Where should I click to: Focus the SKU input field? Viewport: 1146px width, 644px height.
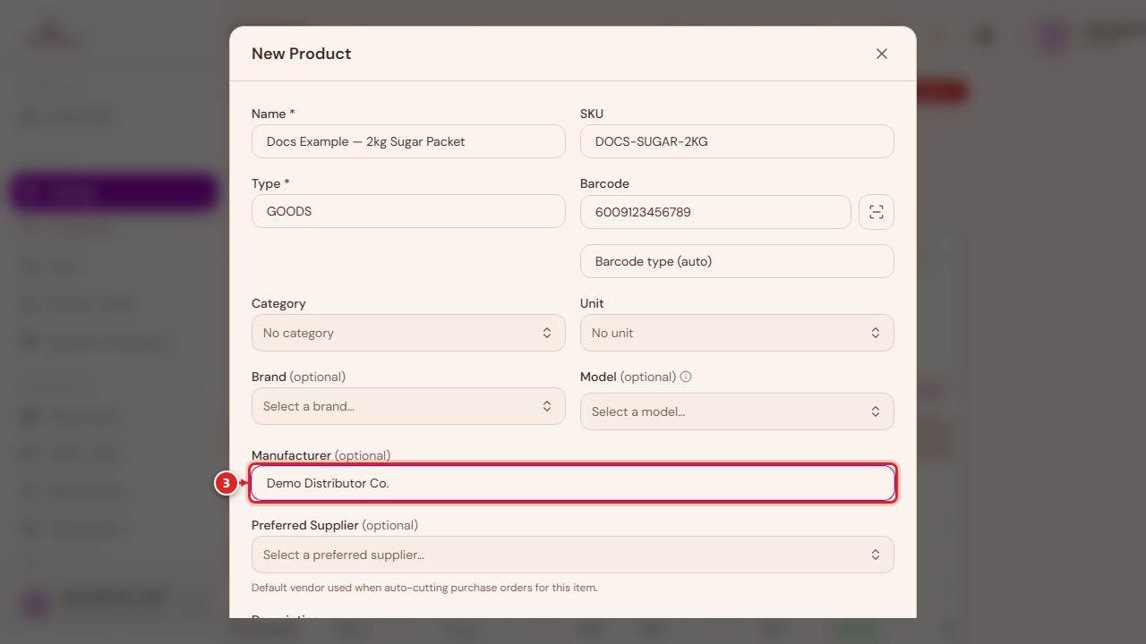click(737, 141)
